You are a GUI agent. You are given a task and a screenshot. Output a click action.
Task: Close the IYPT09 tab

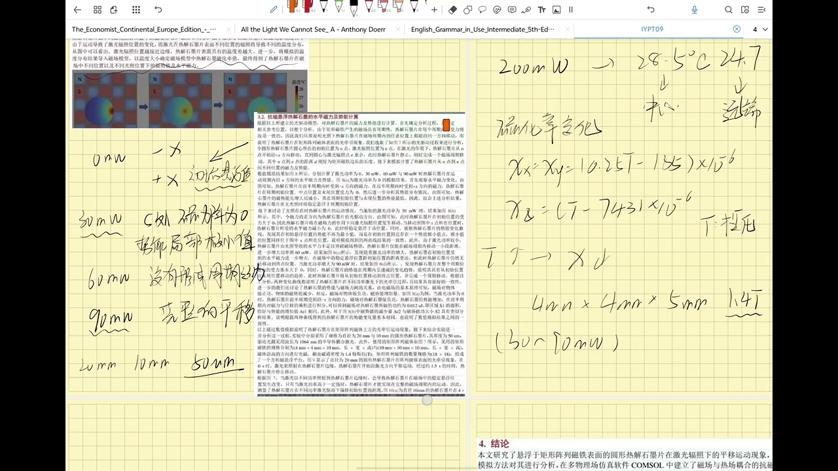point(737,29)
